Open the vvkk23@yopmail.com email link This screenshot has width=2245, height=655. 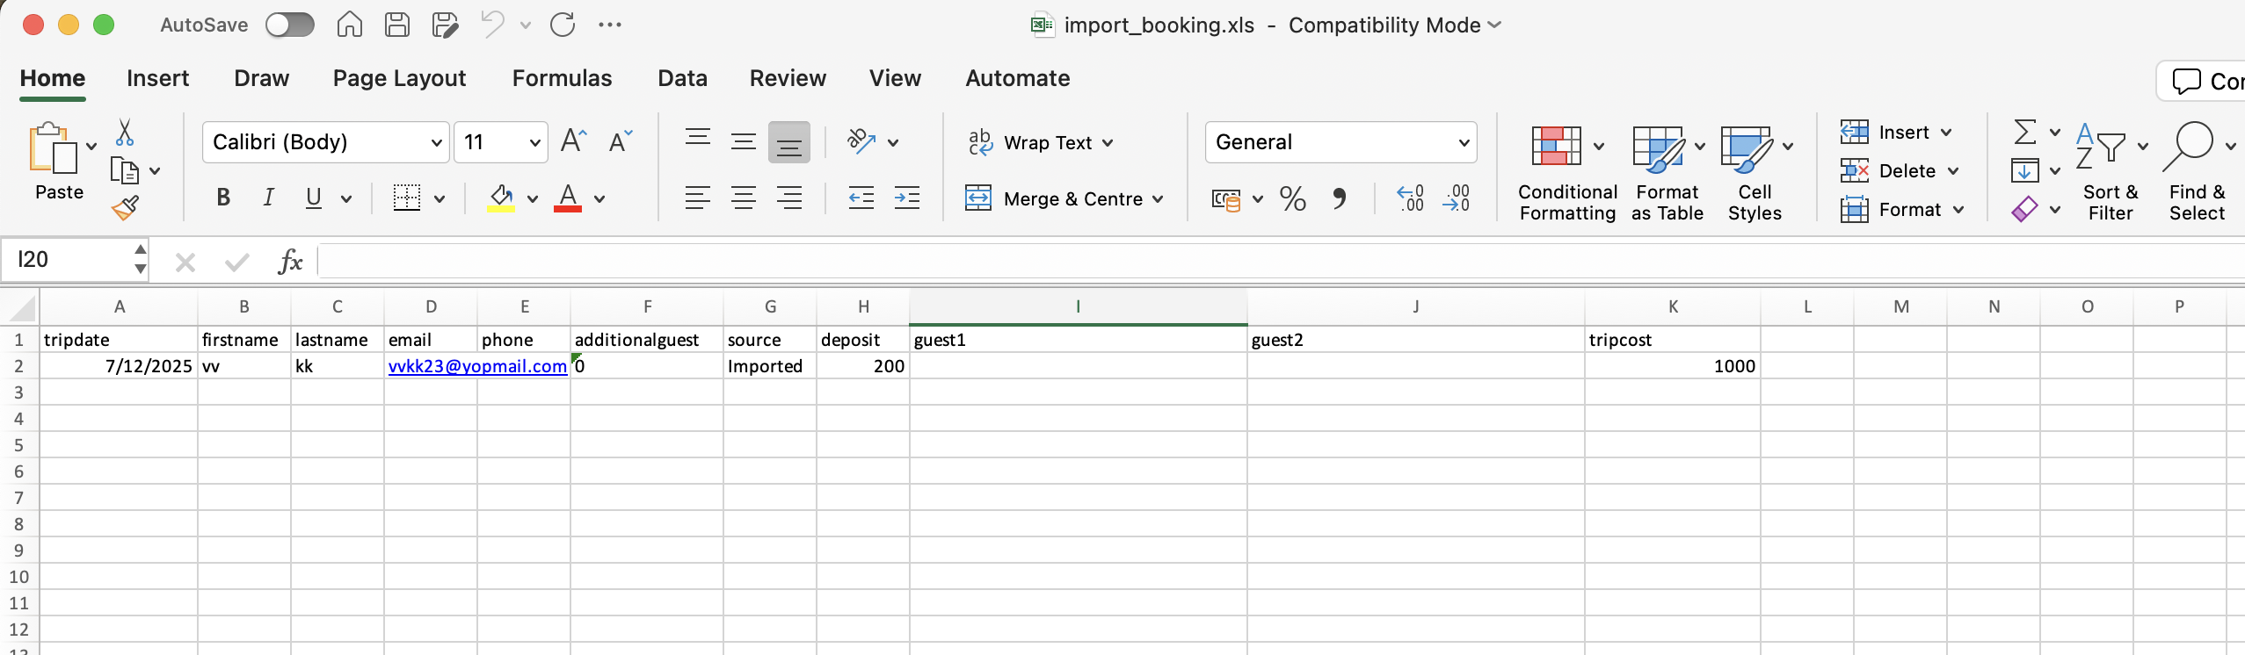pyautogui.click(x=476, y=366)
